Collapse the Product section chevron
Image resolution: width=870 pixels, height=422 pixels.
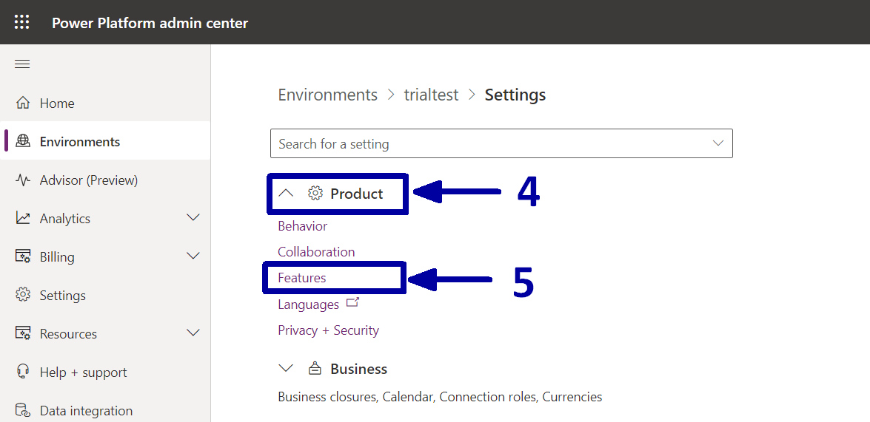point(286,194)
